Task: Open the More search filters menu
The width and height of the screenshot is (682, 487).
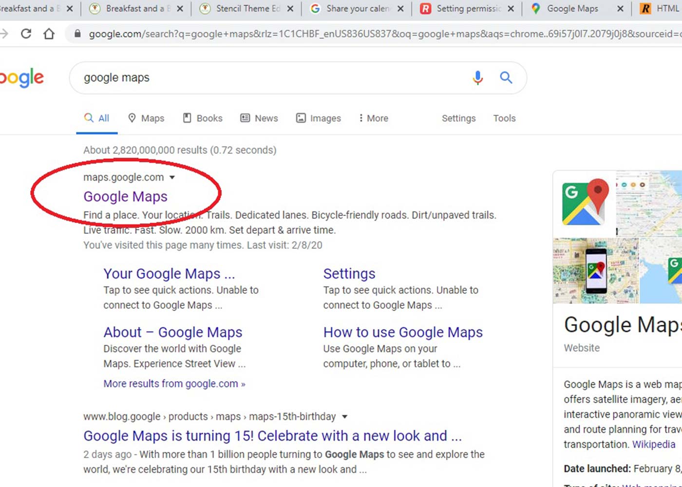Action: pos(373,118)
